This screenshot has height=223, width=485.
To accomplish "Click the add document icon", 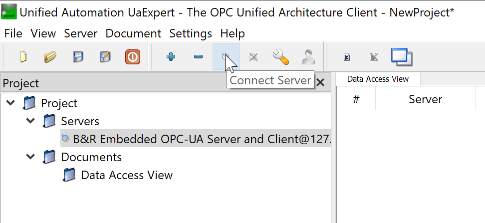I will click(347, 57).
